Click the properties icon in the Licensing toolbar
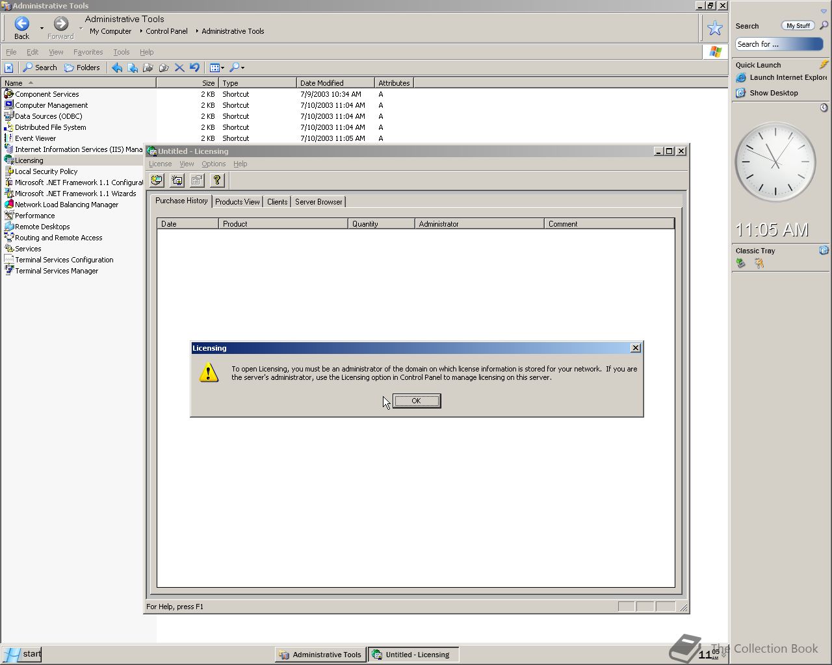 coord(197,181)
